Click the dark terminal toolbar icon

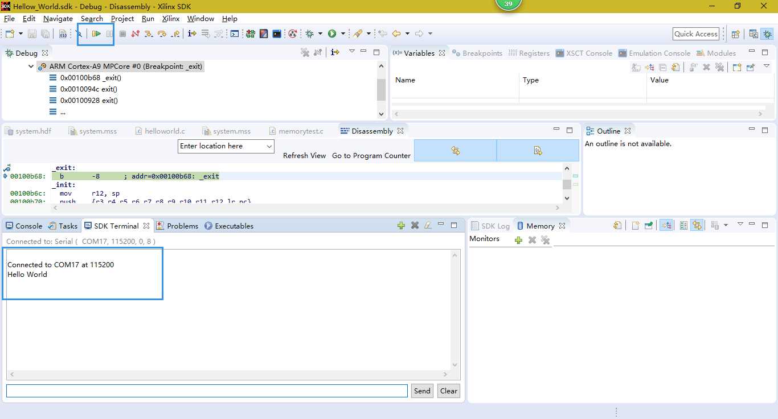(277, 34)
